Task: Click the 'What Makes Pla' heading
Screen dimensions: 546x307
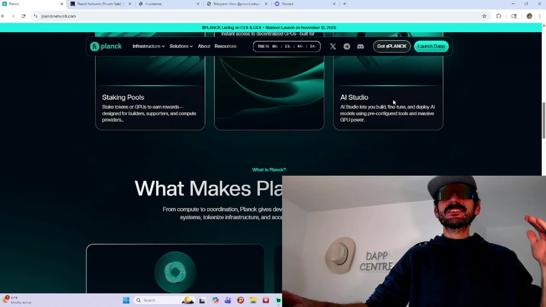Action: [208, 188]
